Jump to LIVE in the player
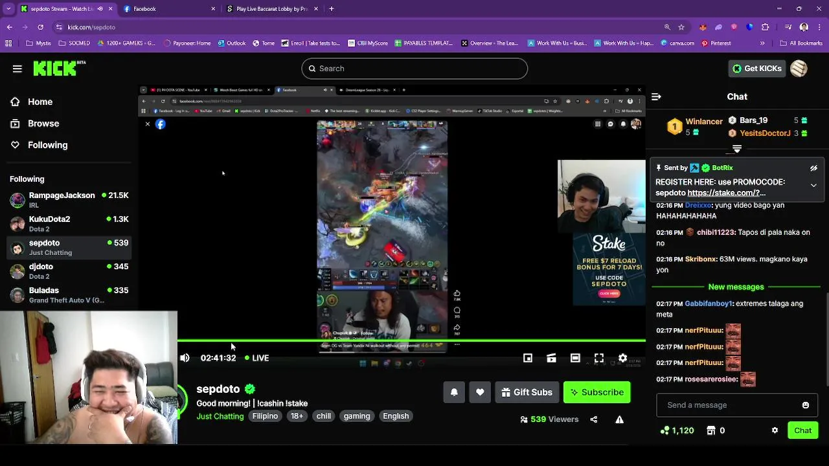 point(257,358)
